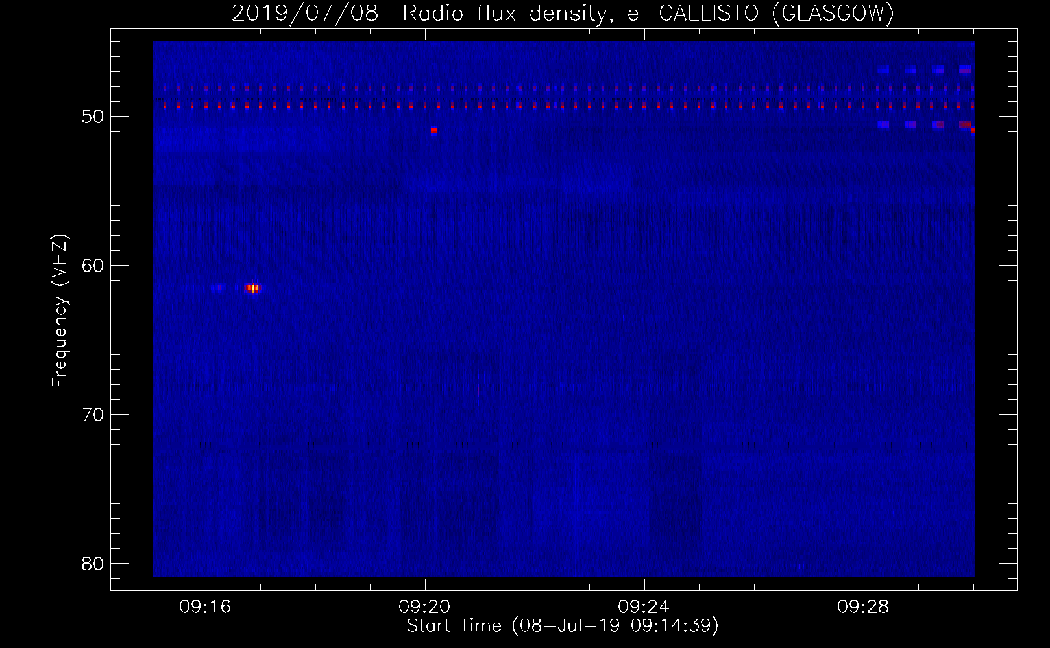Click the 70 frequency axis label
Viewport: 1050px width, 648px height.
pyautogui.click(x=93, y=415)
